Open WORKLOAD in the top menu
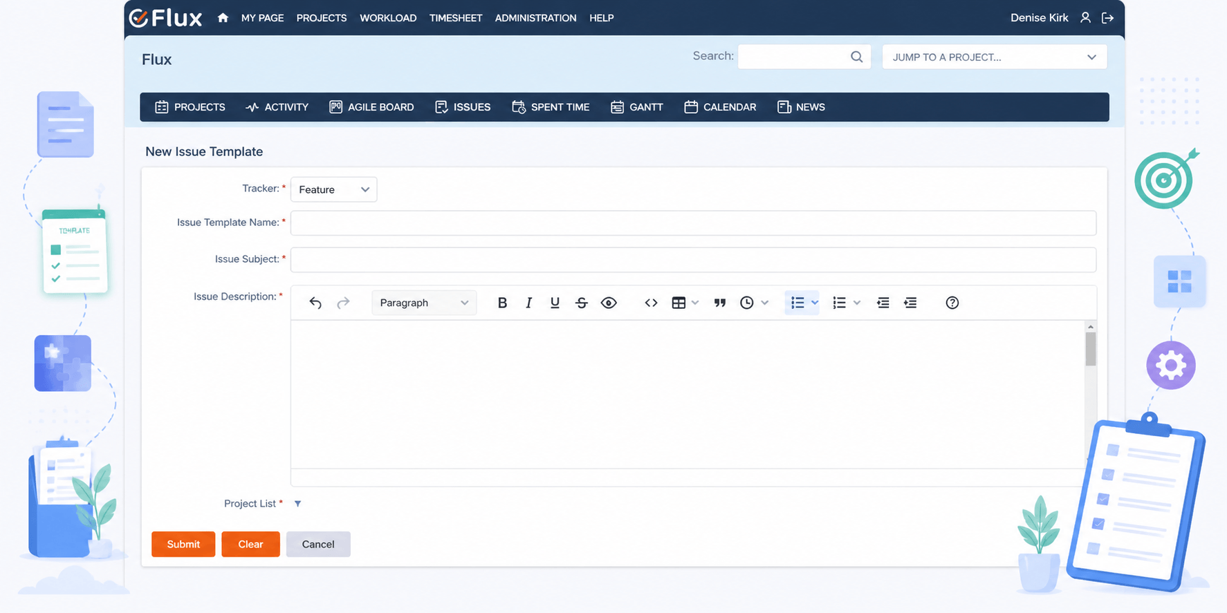 pyautogui.click(x=388, y=18)
